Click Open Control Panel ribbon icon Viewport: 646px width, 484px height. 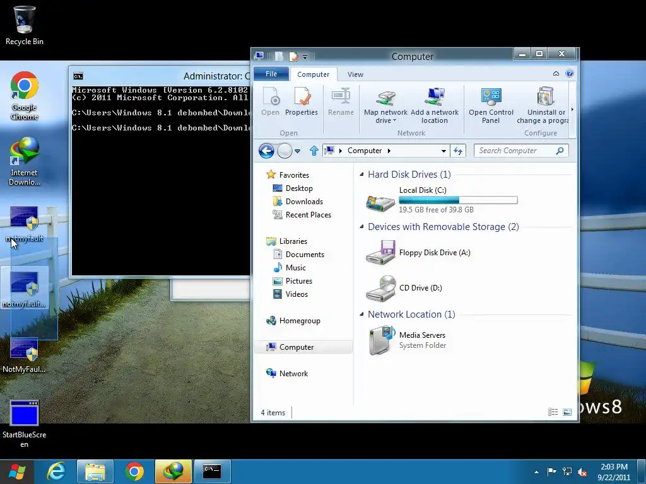pyautogui.click(x=491, y=106)
